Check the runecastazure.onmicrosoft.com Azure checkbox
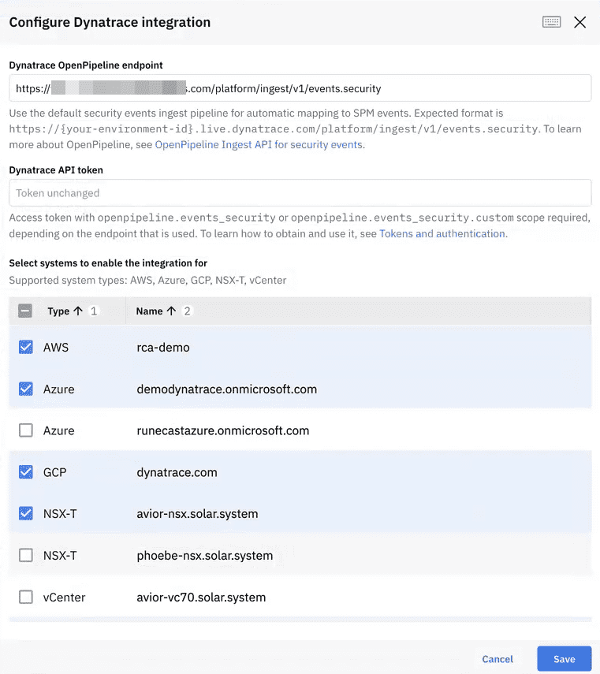 coord(26,430)
